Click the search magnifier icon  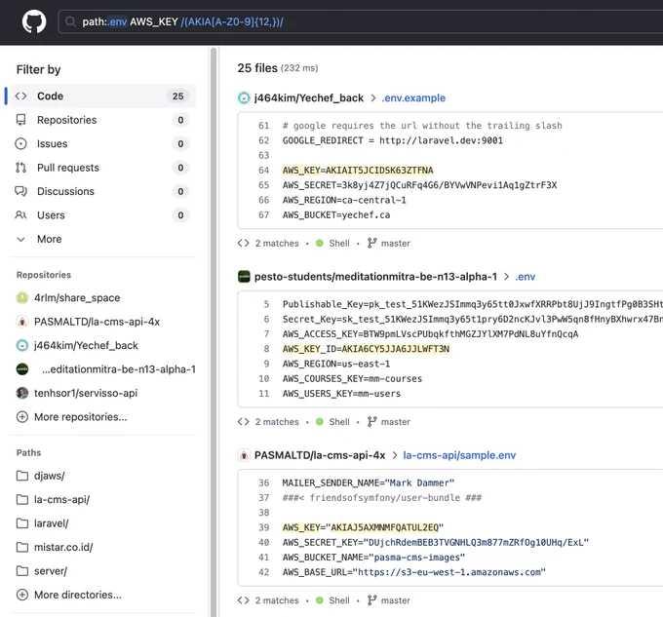pos(70,22)
